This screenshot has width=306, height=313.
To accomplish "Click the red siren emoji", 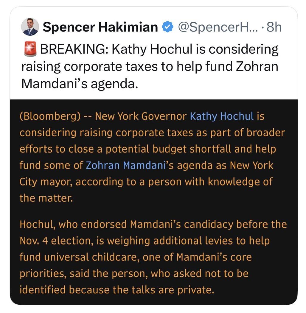I will [29, 49].
